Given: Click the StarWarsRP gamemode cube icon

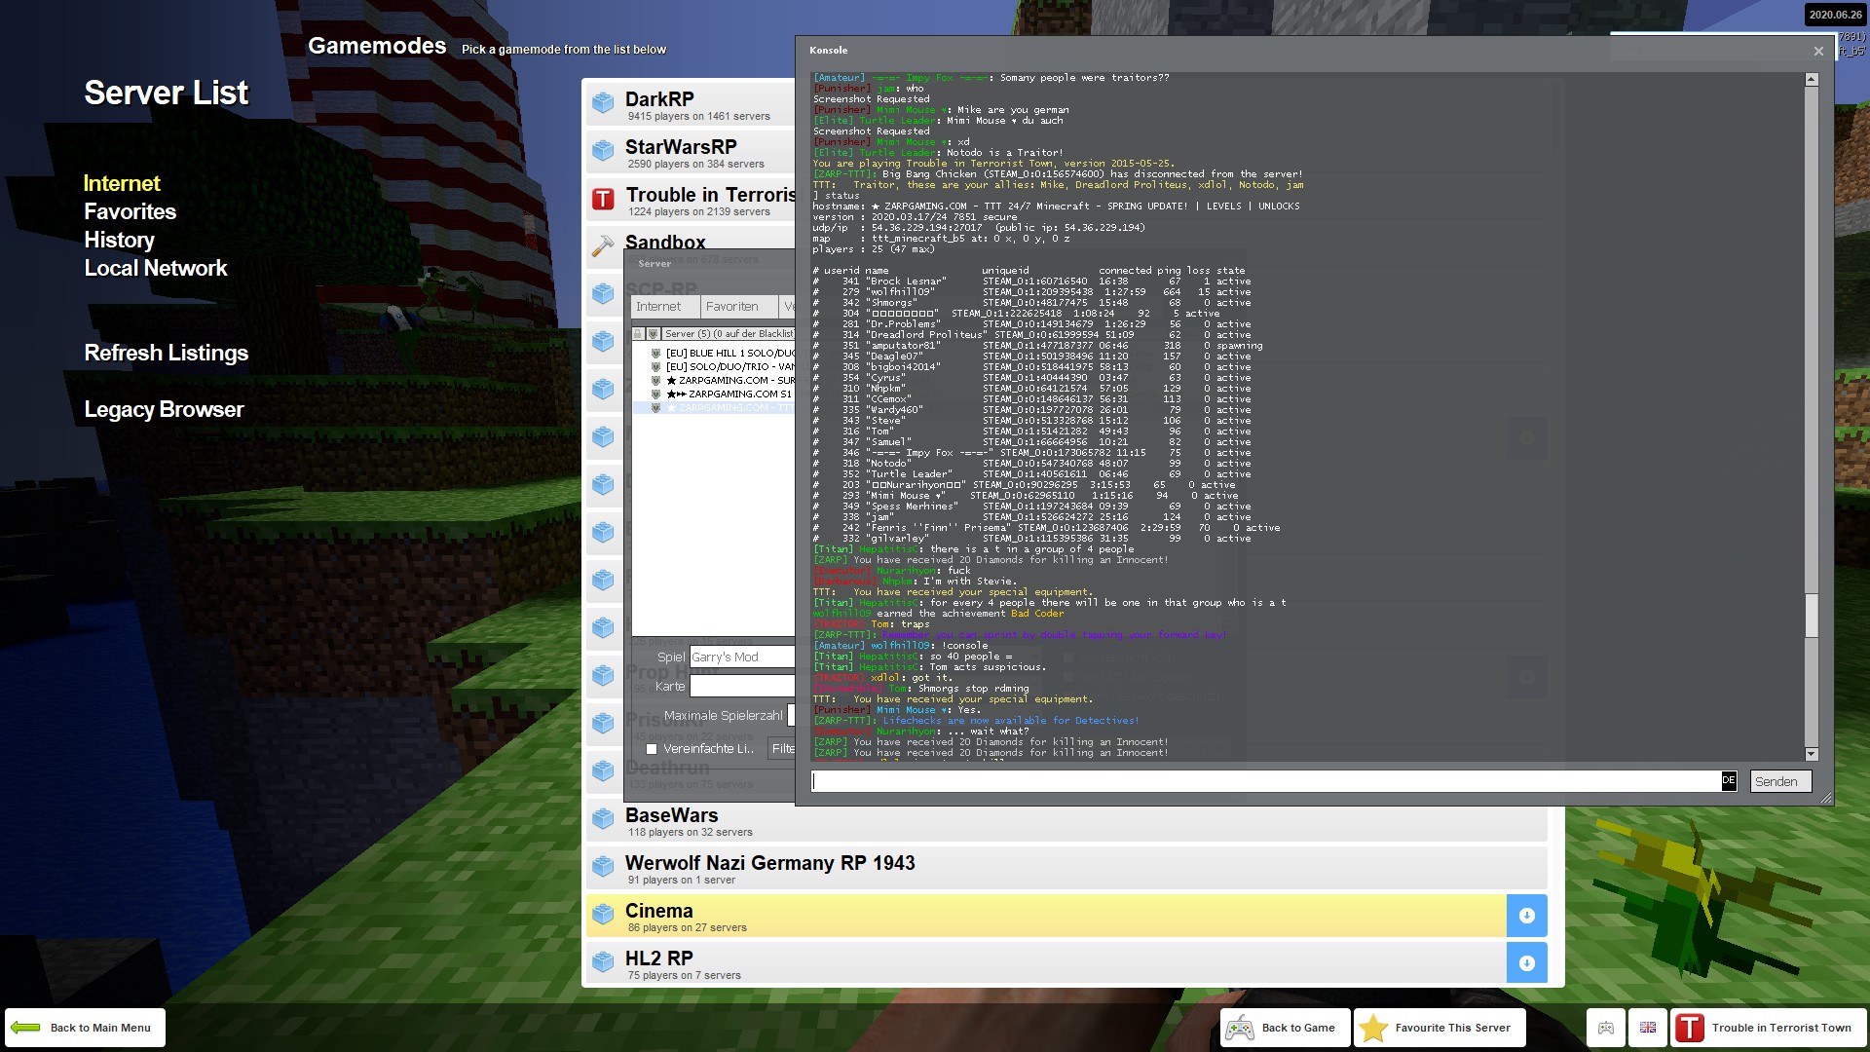Looking at the screenshot, I should [x=603, y=150].
